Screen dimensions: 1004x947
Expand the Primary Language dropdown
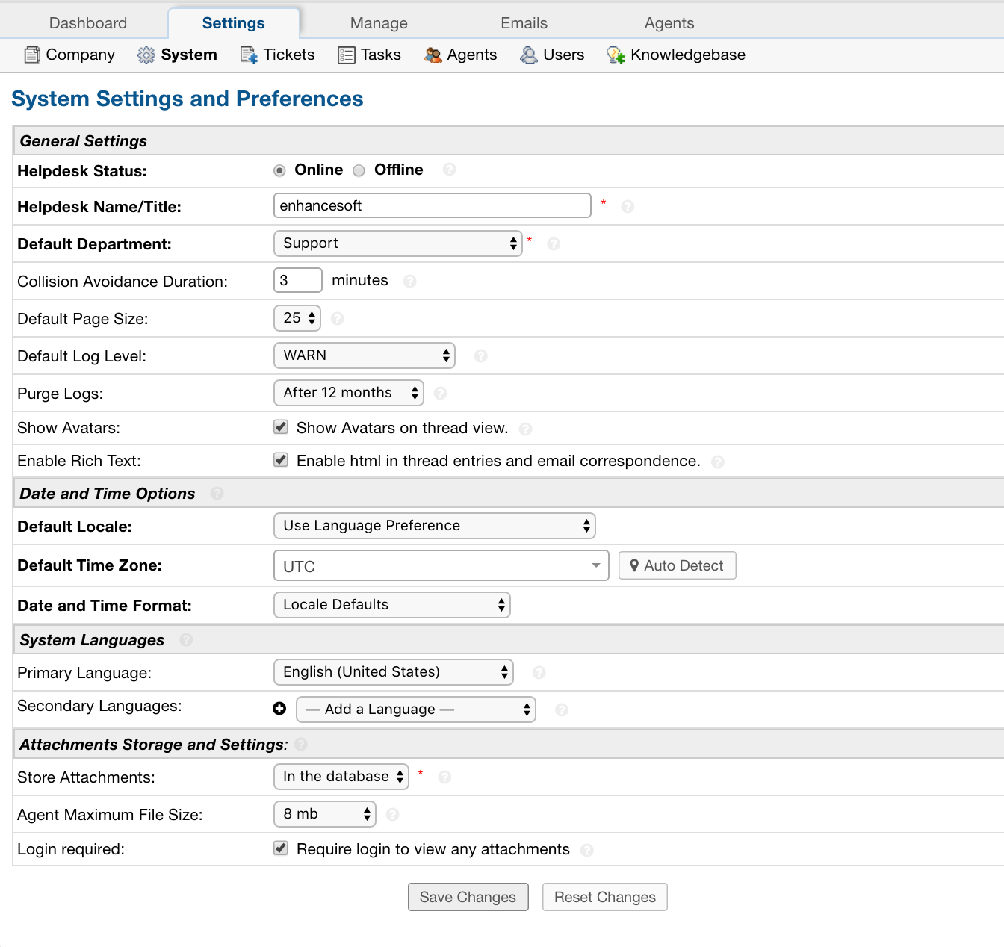tap(394, 672)
